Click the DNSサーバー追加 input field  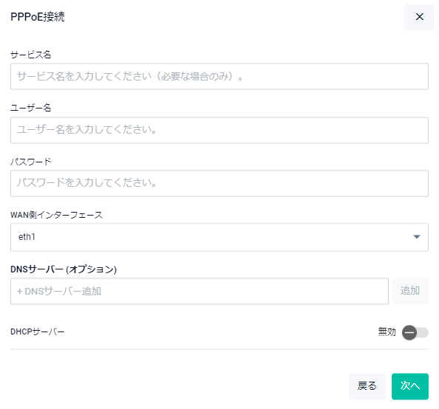pyautogui.click(x=200, y=291)
